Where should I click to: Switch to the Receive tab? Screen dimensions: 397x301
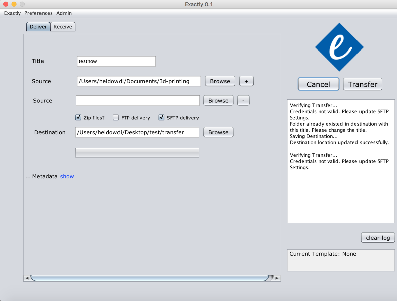(63, 27)
